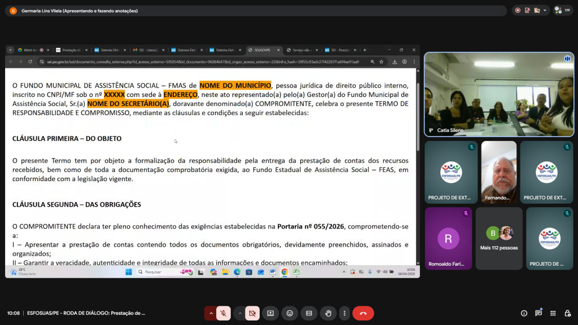
Task: Select the Romoaldo Fari... participant tile
Action: tap(448, 239)
